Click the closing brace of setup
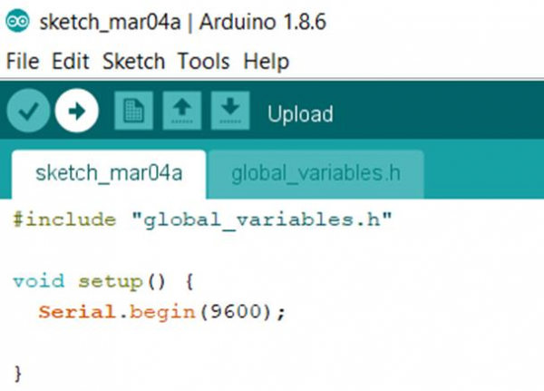This screenshot has width=544, height=391. (x=18, y=374)
